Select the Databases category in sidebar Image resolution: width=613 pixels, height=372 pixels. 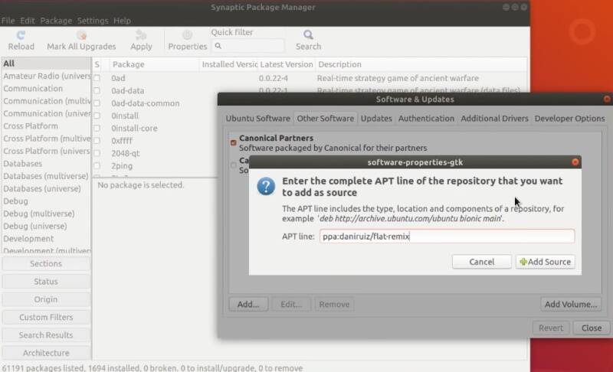coord(23,164)
